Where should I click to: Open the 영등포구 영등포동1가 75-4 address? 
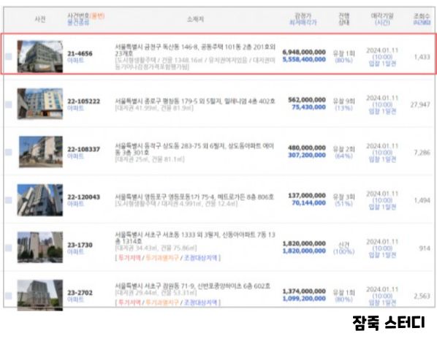click(x=194, y=197)
